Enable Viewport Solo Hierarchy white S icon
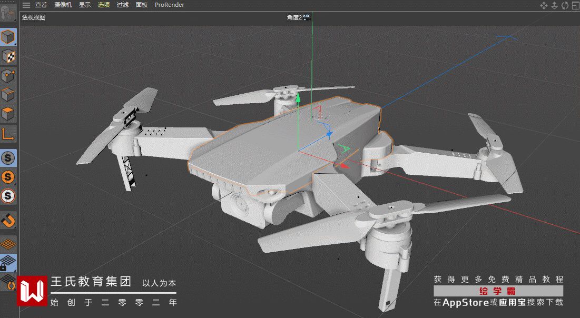 8,196
